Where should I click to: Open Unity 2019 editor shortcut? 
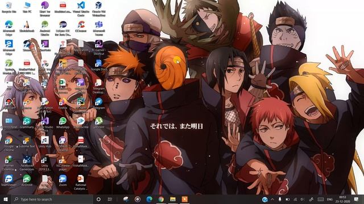point(45,163)
